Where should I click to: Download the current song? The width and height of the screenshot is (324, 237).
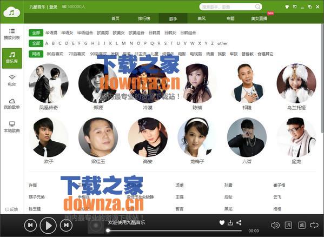tap(230, 222)
